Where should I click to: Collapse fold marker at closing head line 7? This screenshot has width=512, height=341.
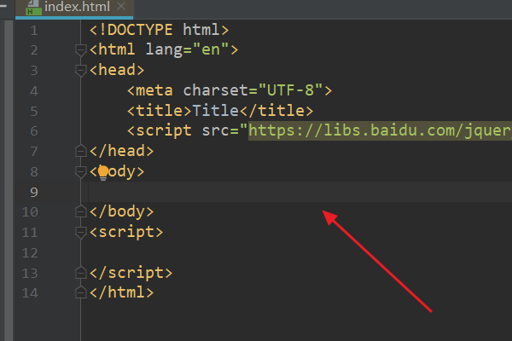[80, 151]
